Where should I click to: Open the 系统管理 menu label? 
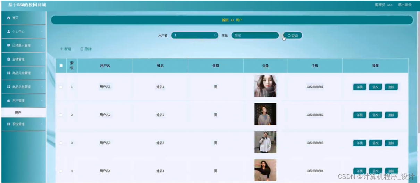pyautogui.click(x=18, y=124)
